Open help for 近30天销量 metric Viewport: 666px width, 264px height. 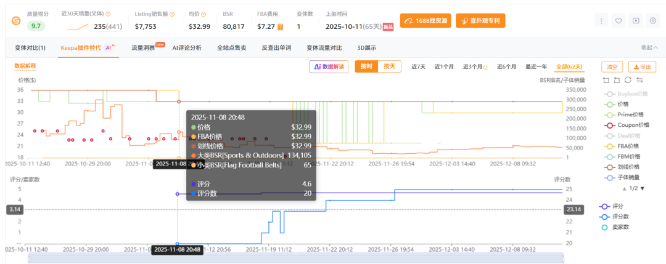click(x=108, y=14)
